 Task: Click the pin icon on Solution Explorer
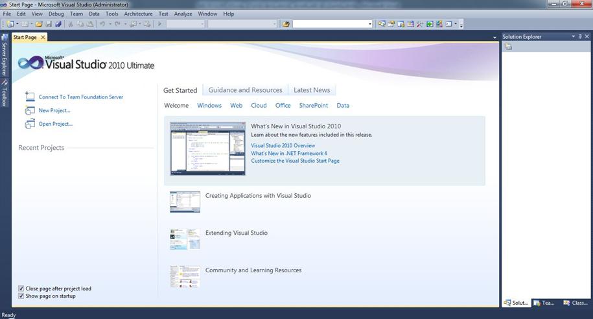(x=580, y=37)
